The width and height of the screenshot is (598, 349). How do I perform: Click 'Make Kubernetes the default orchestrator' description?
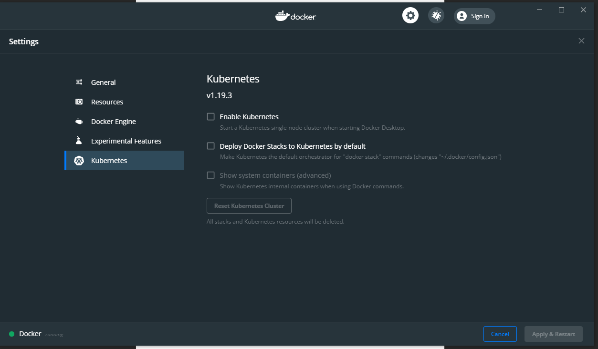[x=360, y=157]
